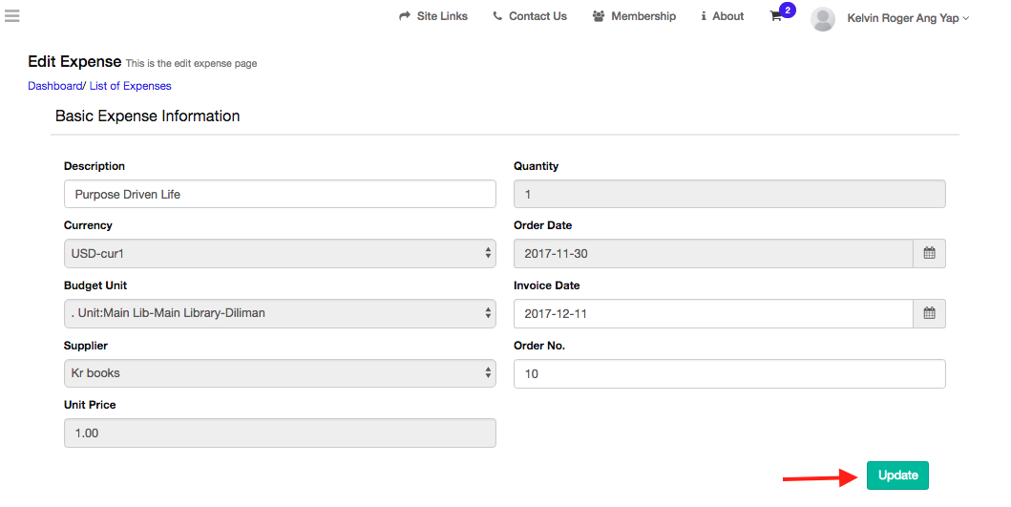The height and width of the screenshot is (507, 1011).
Task: Click the user avatar picture
Action: pos(822,18)
